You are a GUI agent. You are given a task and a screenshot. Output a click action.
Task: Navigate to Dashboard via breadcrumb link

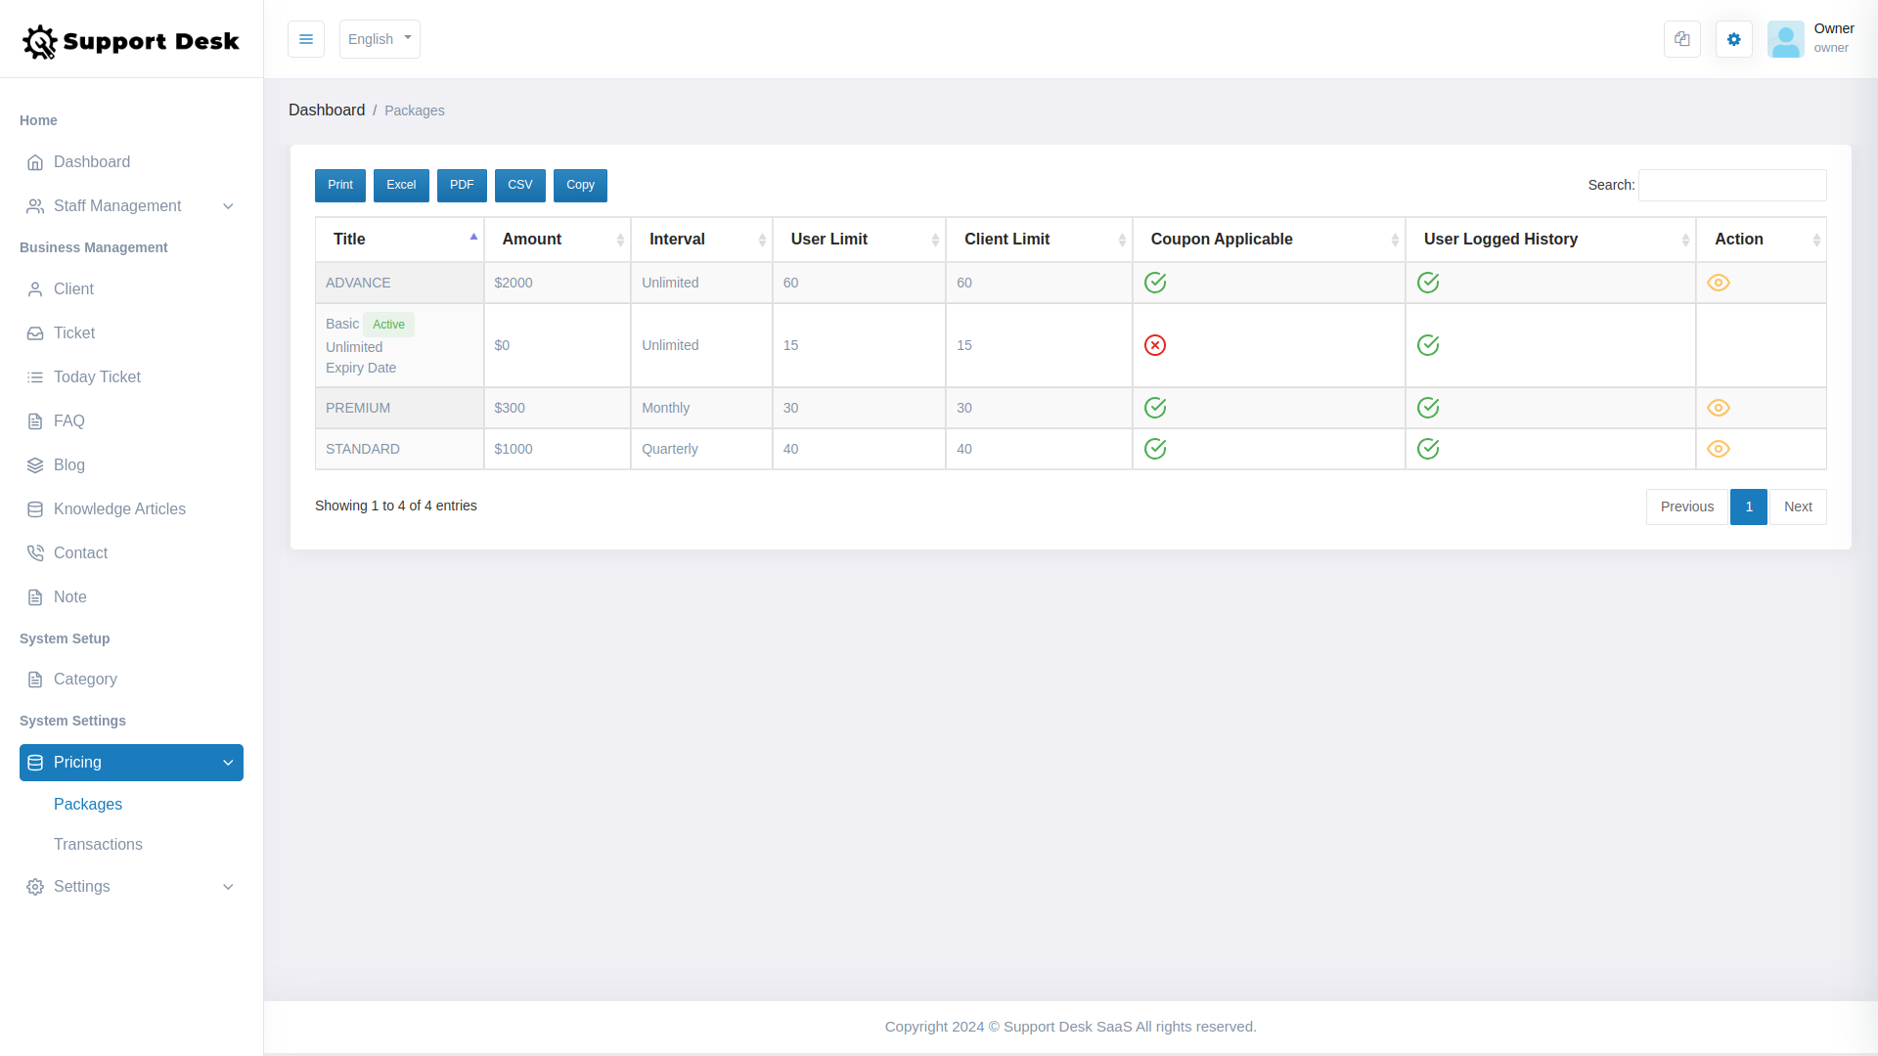(327, 110)
